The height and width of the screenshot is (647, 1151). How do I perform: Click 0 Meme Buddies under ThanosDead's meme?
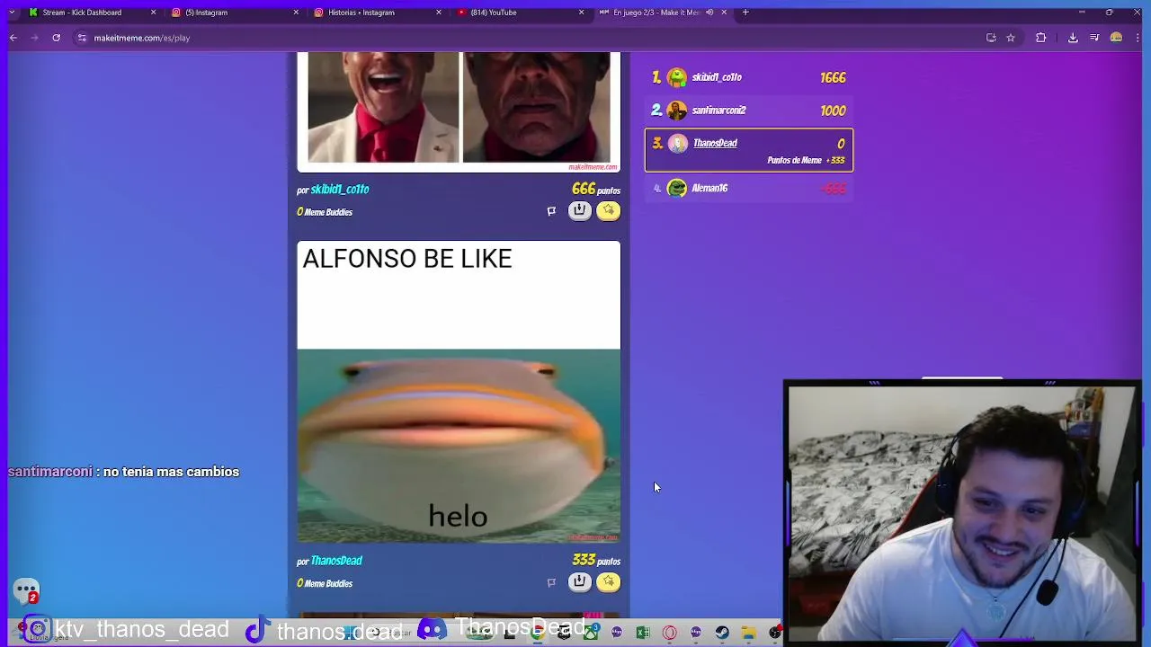coord(325,583)
